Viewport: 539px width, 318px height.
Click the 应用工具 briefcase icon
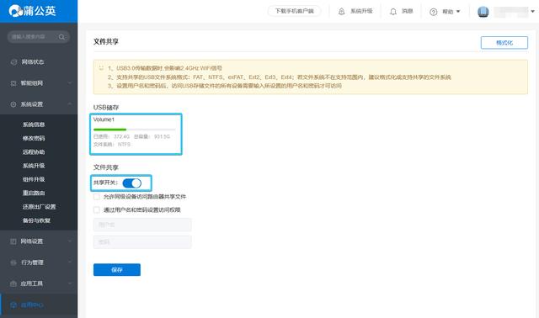13,284
